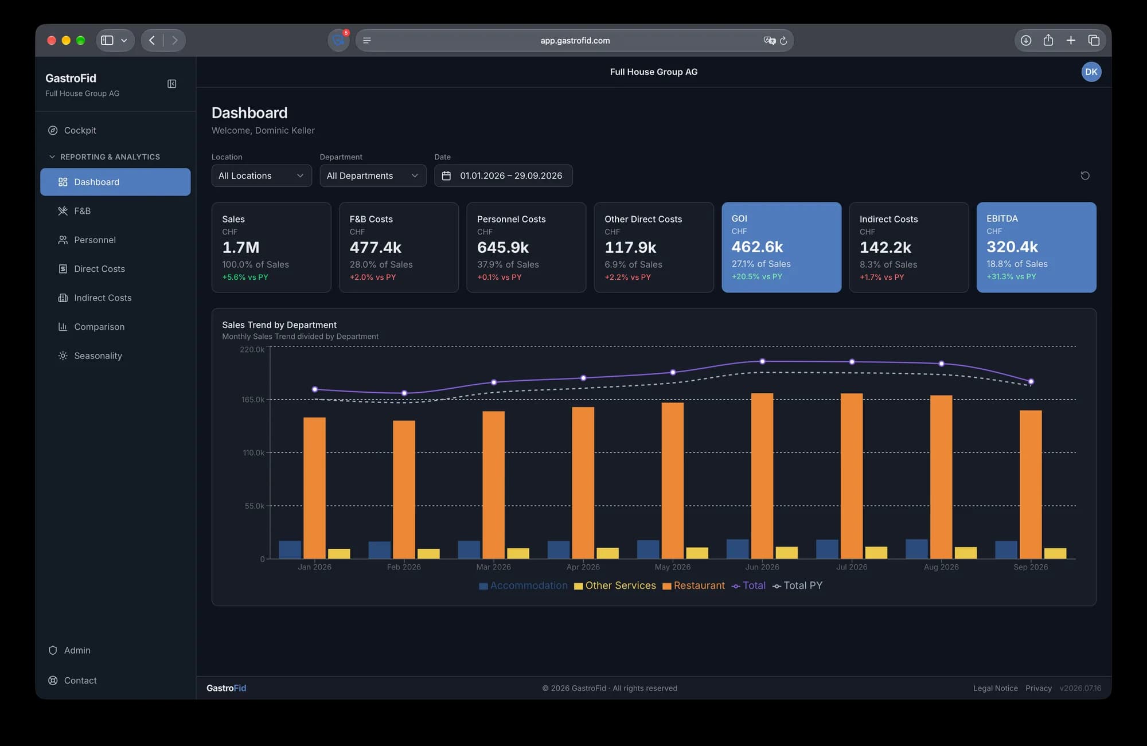Open a new Safari tab

[1071, 40]
